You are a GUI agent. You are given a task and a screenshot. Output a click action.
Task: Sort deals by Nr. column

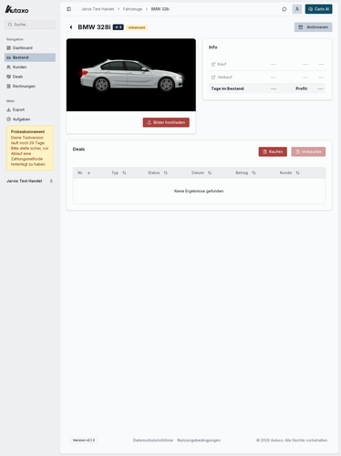84,172
